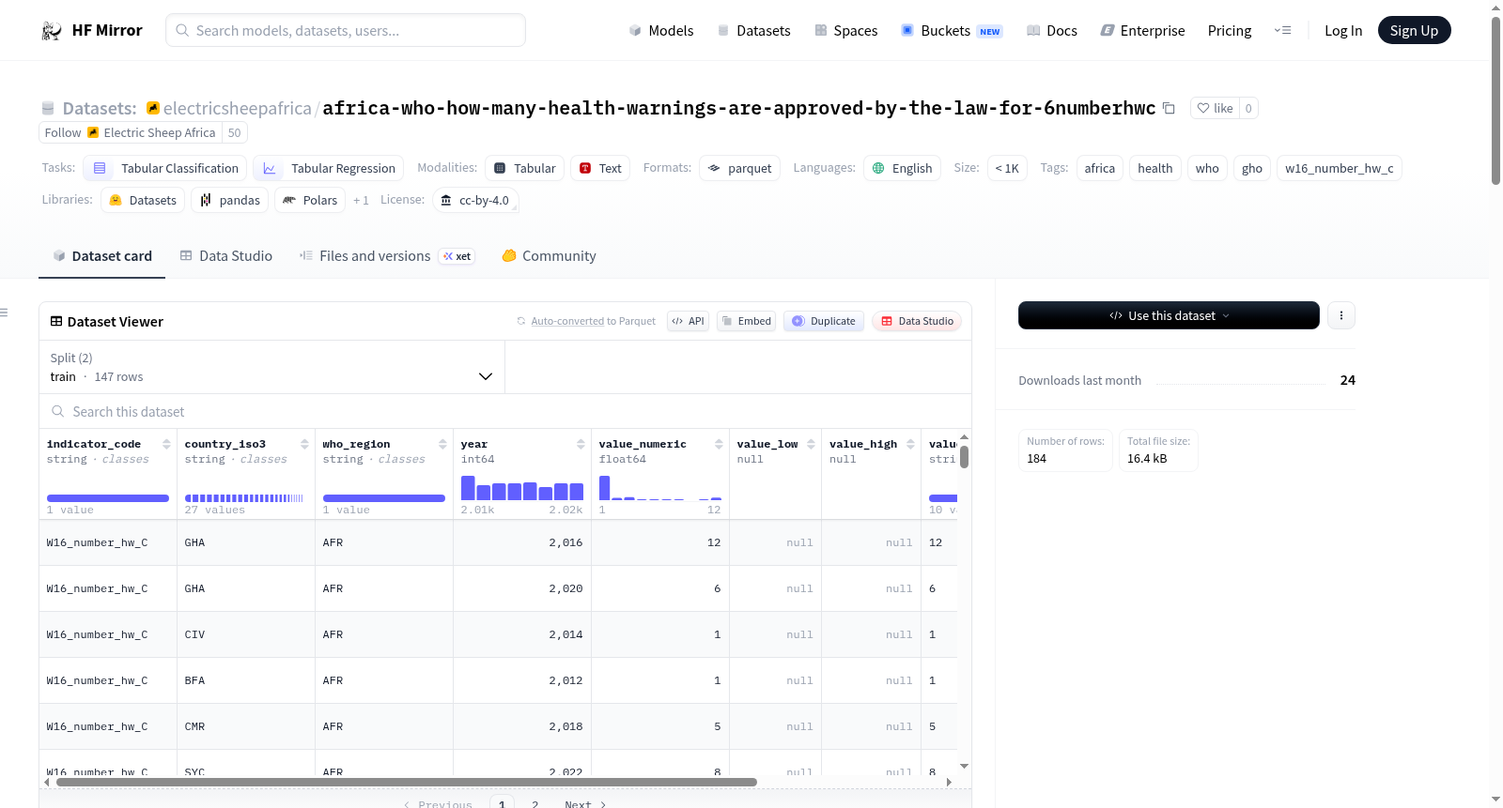This screenshot has width=1503, height=808.
Task: Click the table's scroll-right arrow
Action: pos(949,782)
